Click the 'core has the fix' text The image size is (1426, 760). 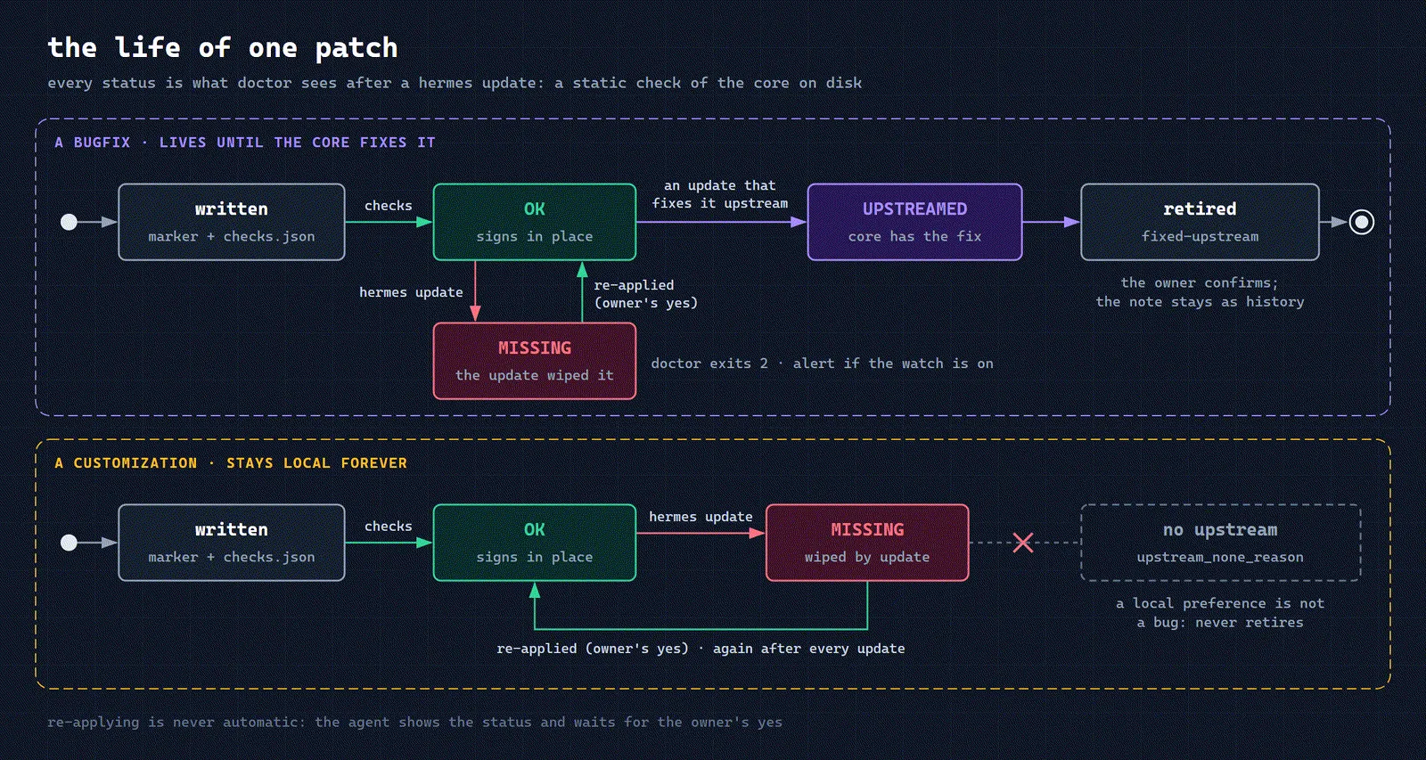[914, 236]
